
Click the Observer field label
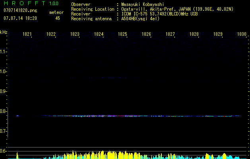point(81,4)
